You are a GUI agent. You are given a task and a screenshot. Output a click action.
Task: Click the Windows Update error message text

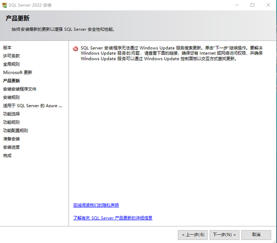[x=172, y=53]
